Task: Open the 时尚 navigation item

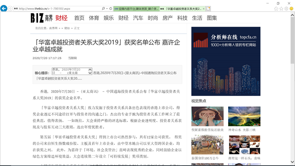Action: click(x=153, y=18)
